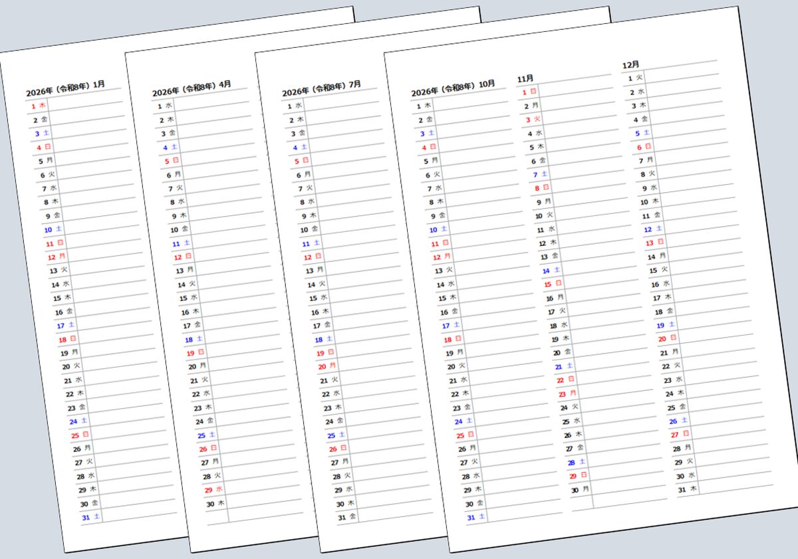Click November 3 red Tuesday holiday
The image size is (798, 559).
tap(533, 120)
